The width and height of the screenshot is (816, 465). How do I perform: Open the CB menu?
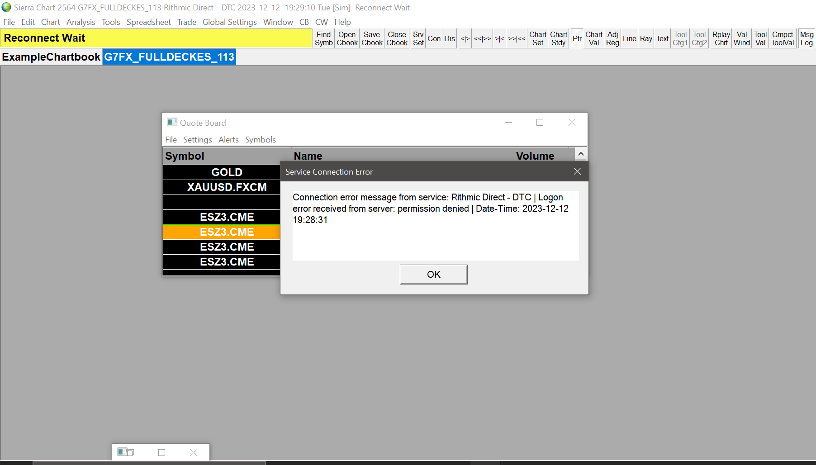(304, 22)
